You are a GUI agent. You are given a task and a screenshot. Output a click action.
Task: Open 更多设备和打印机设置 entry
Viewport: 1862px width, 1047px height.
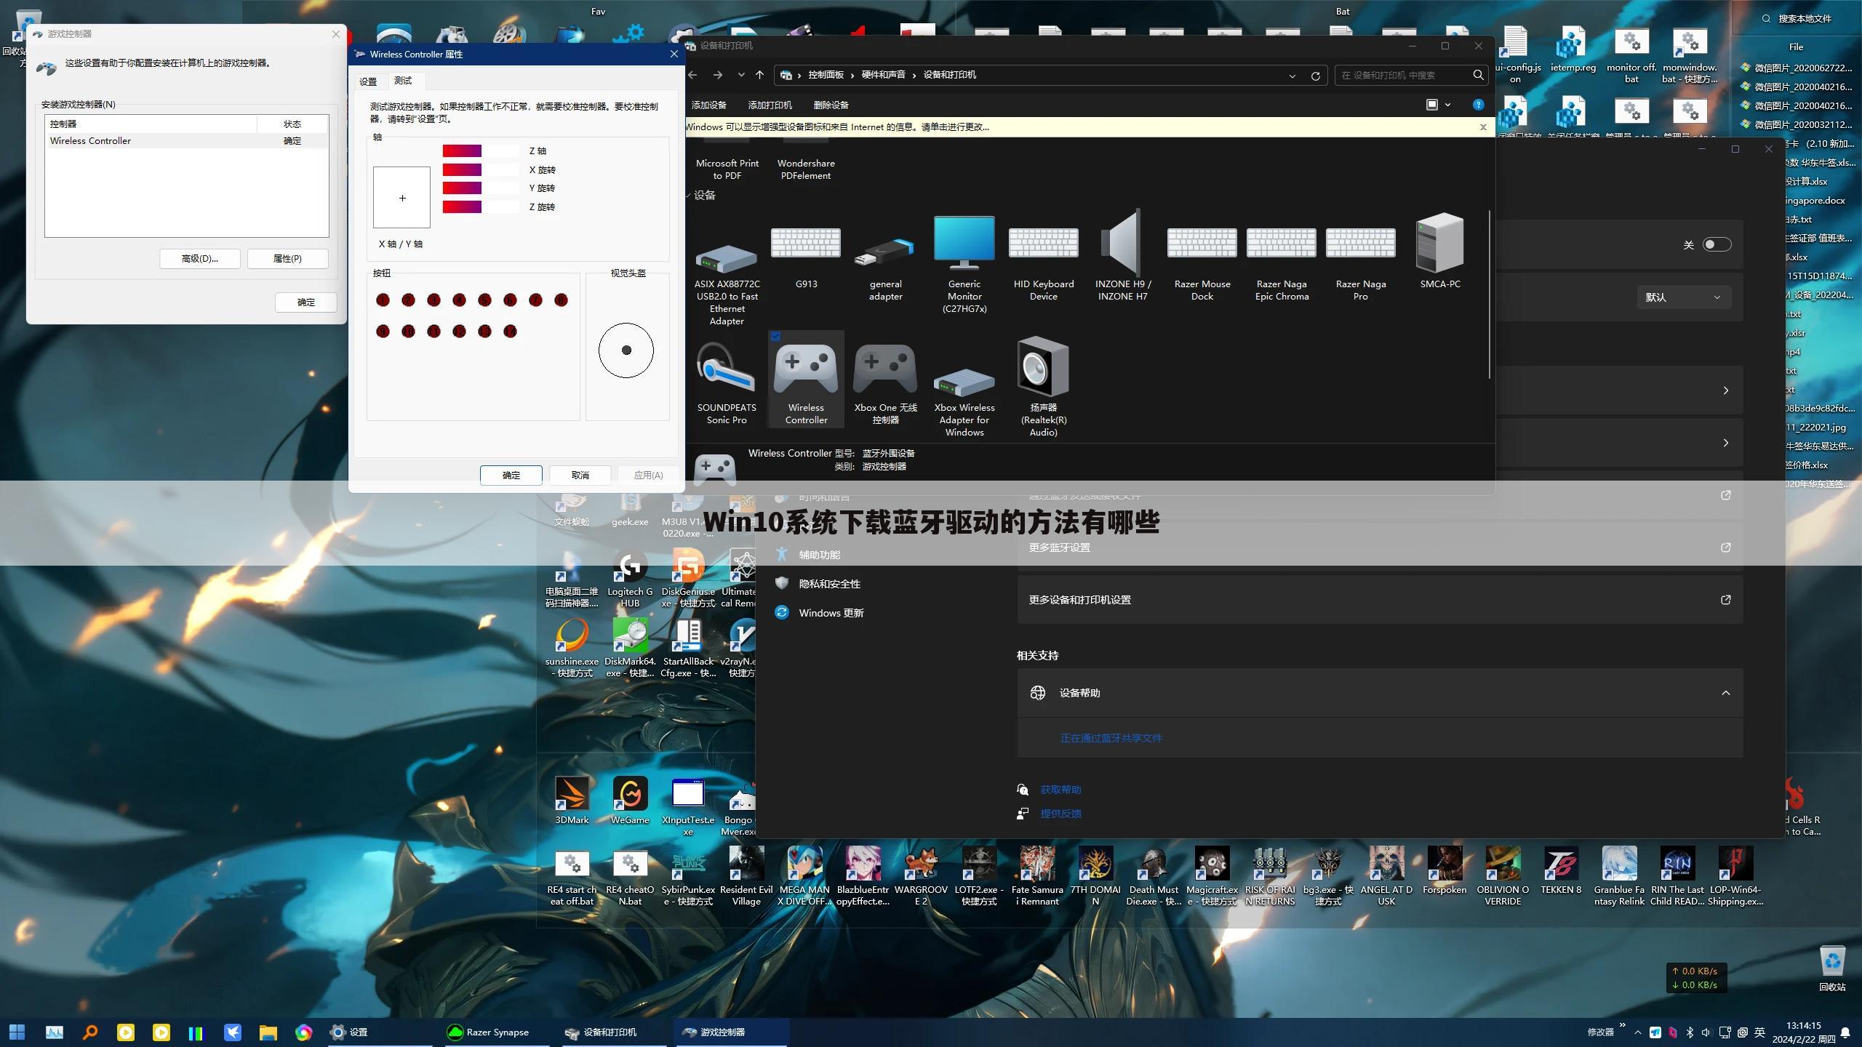point(1380,600)
